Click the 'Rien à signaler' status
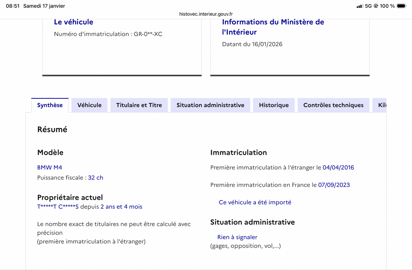Viewport: 412px width, 270px height. [x=237, y=237]
